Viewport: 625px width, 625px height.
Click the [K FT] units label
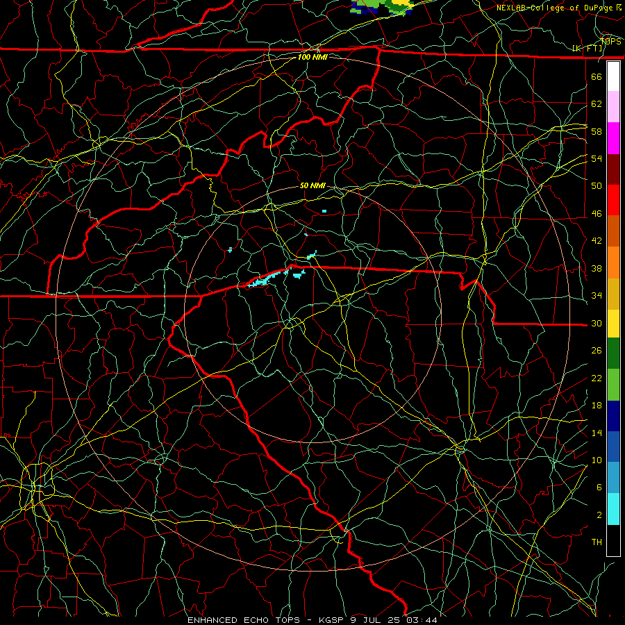587,49
